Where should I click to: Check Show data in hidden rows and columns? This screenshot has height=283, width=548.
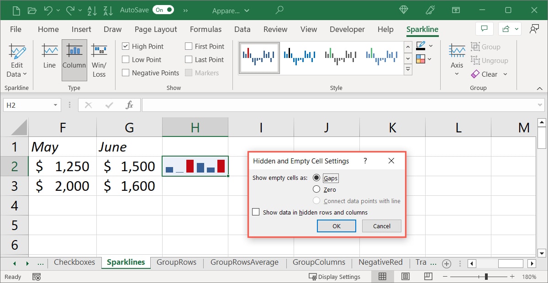(x=256, y=212)
